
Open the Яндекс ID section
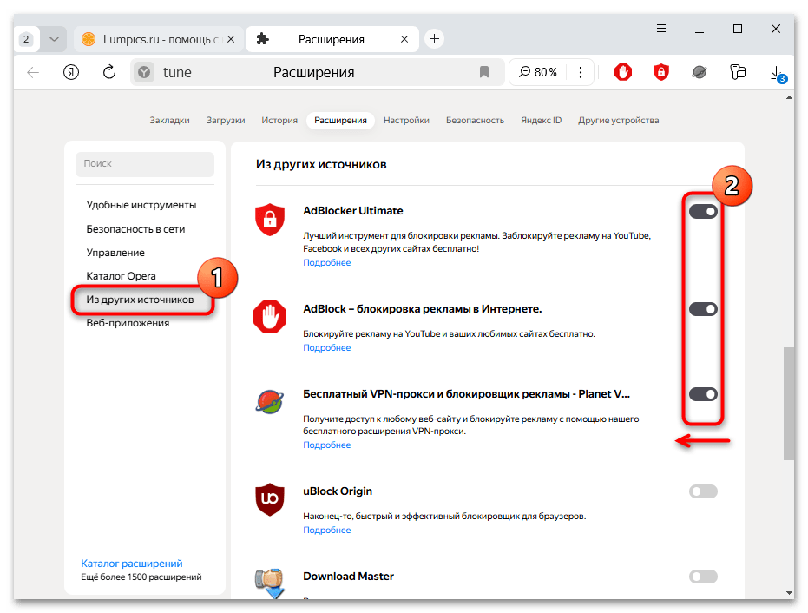541,120
